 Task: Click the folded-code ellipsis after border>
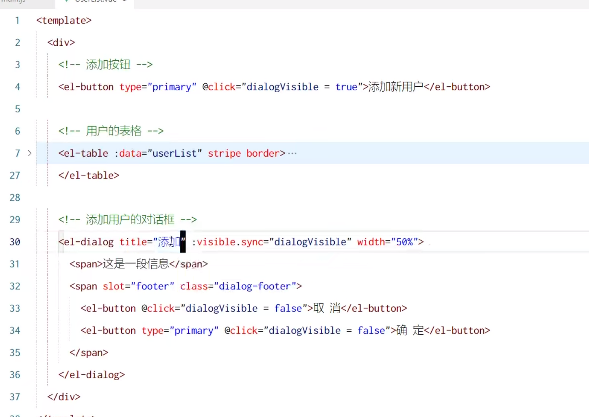click(292, 153)
